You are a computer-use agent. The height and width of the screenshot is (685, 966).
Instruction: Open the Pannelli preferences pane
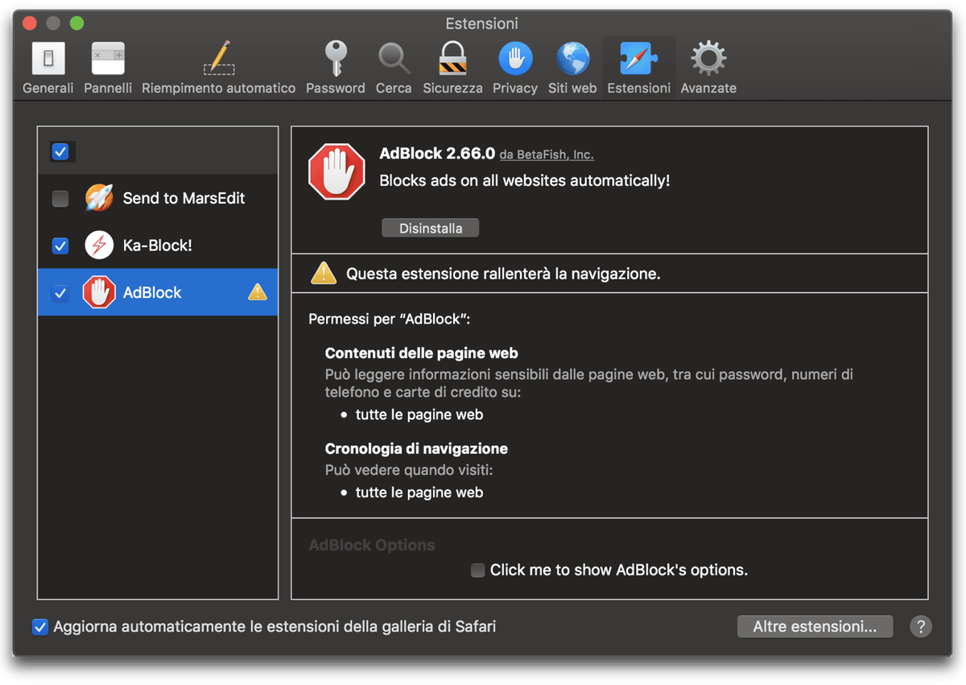pos(108,68)
